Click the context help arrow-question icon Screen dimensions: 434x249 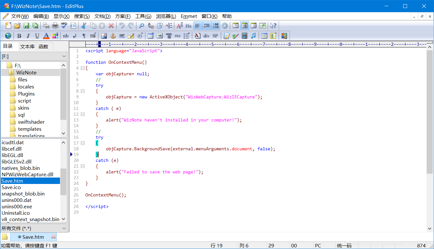click(273, 26)
